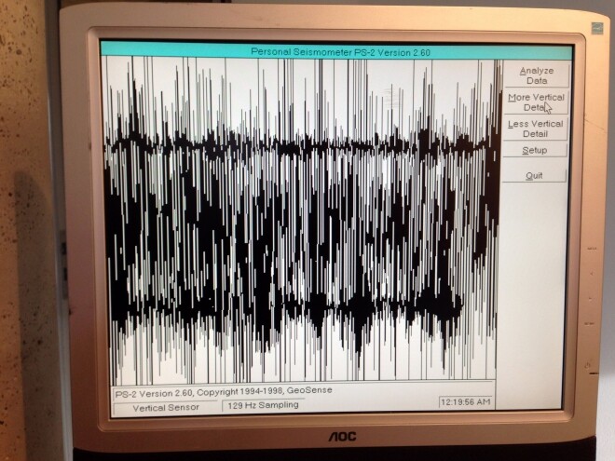Image resolution: width=615 pixels, height=461 pixels.
Task: Quit the seismometer program
Action: (x=534, y=176)
